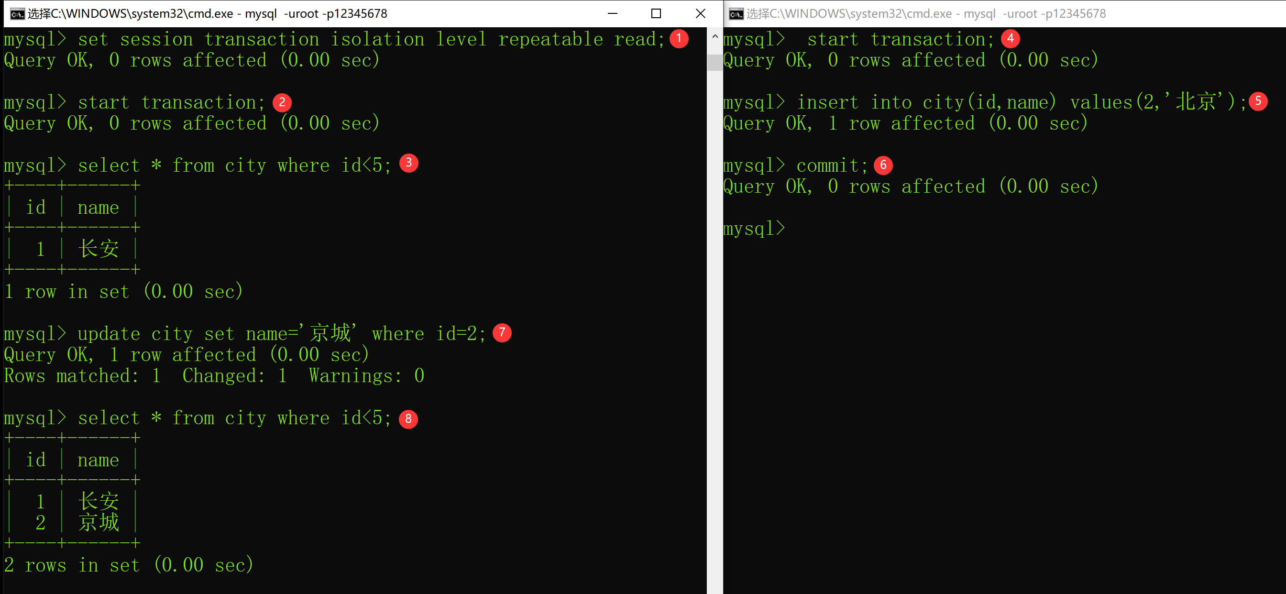Click the 京城 row in second result table
The image size is (1286, 594).
[72, 523]
